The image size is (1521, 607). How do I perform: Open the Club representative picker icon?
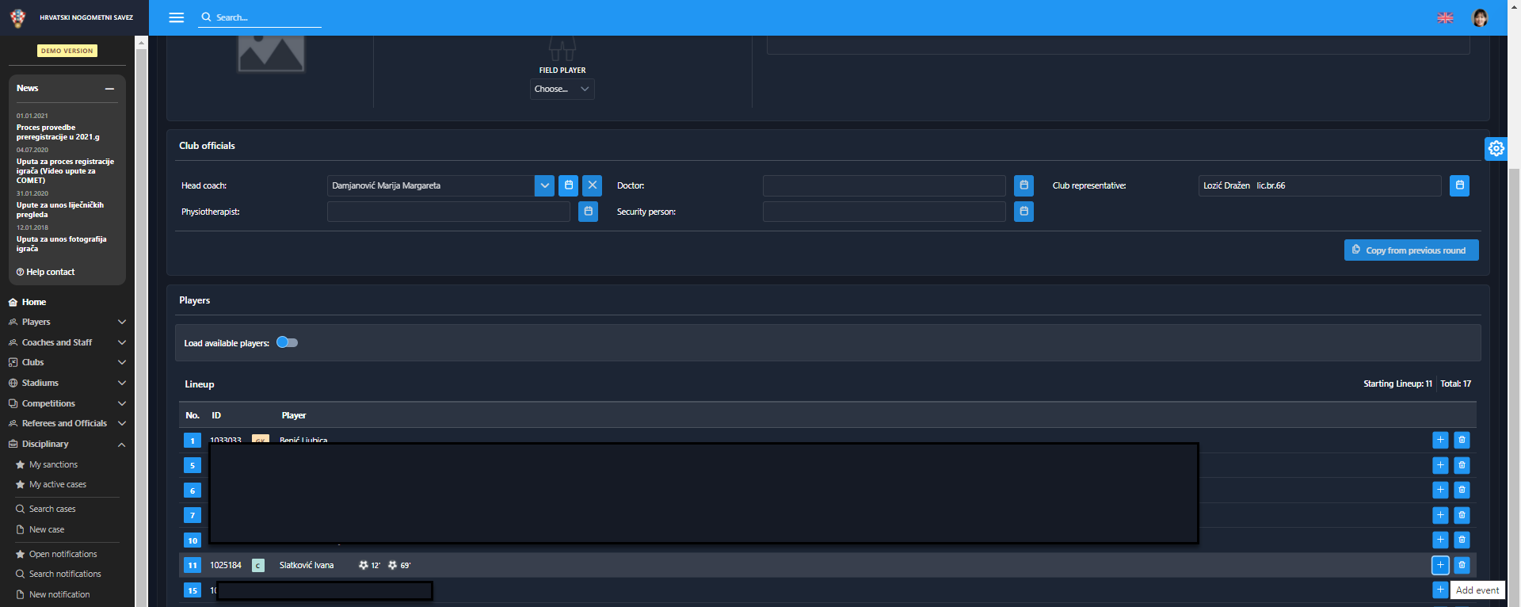(1459, 185)
